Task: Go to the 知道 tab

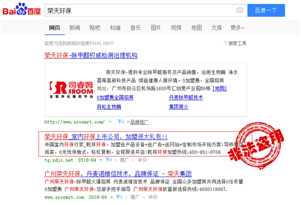Action: (115, 28)
